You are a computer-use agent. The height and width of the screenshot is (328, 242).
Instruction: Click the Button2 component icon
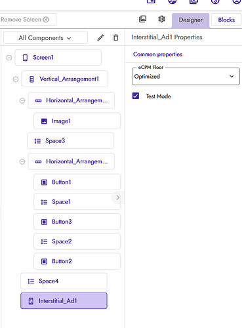[44, 261]
